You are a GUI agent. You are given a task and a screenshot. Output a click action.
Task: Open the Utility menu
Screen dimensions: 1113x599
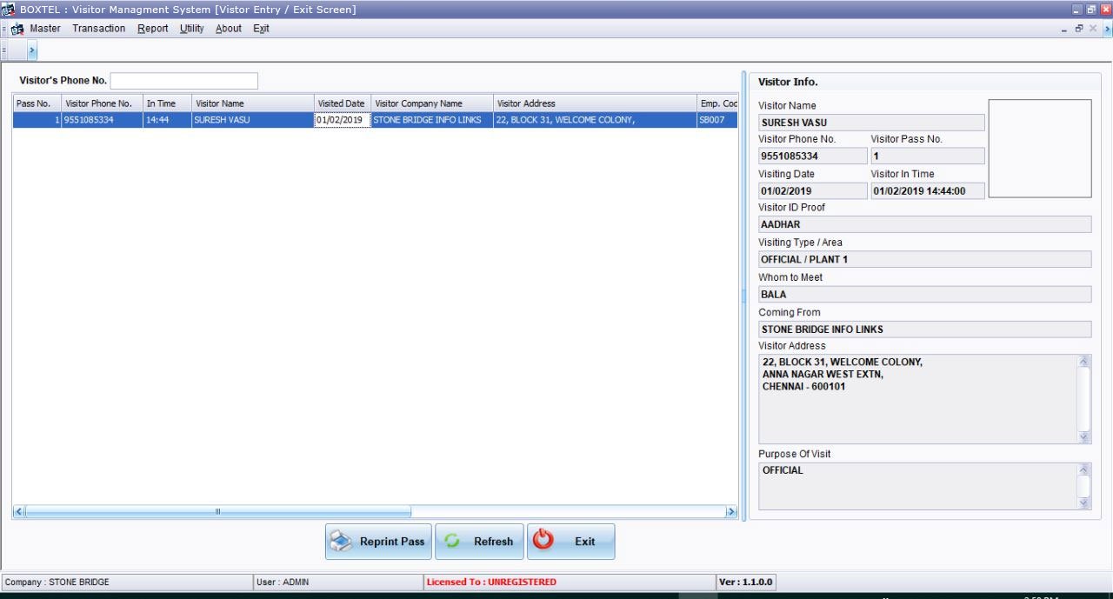click(x=191, y=29)
